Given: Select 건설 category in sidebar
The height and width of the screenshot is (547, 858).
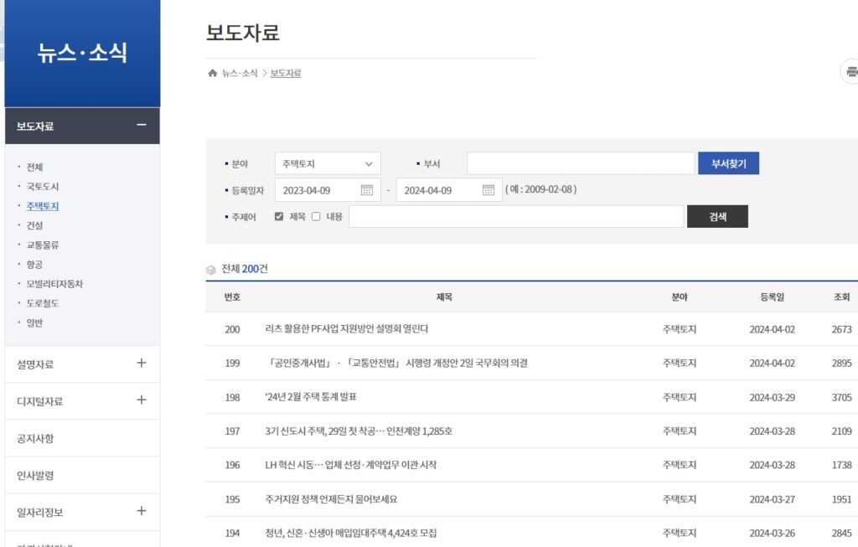Looking at the screenshot, I should pos(34,225).
